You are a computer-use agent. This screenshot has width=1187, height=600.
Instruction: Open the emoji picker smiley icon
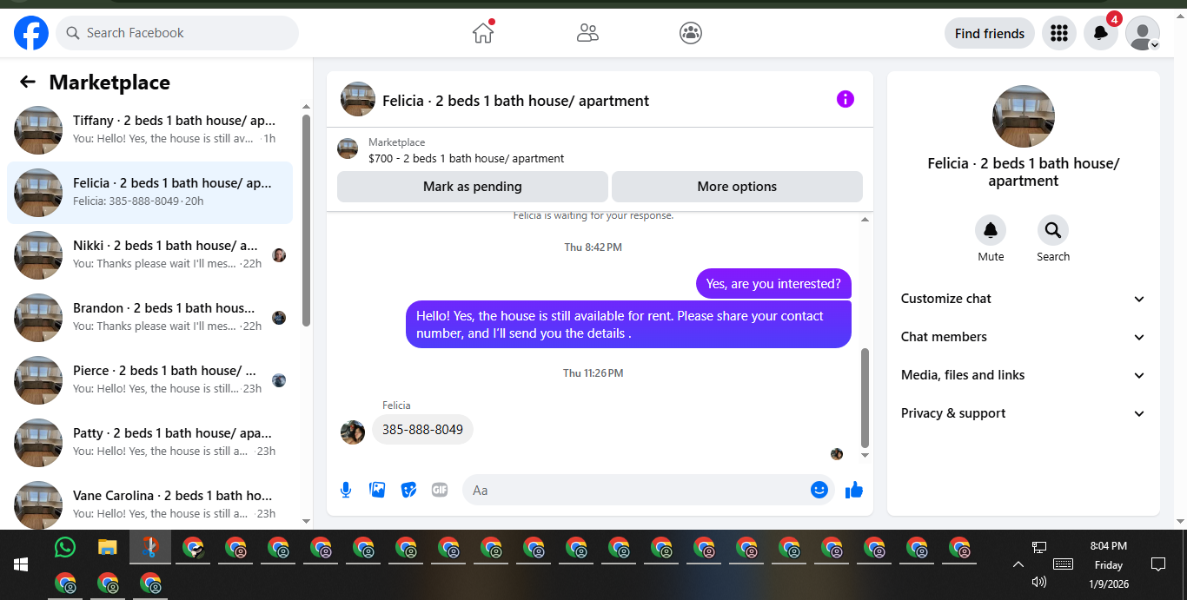tap(819, 490)
